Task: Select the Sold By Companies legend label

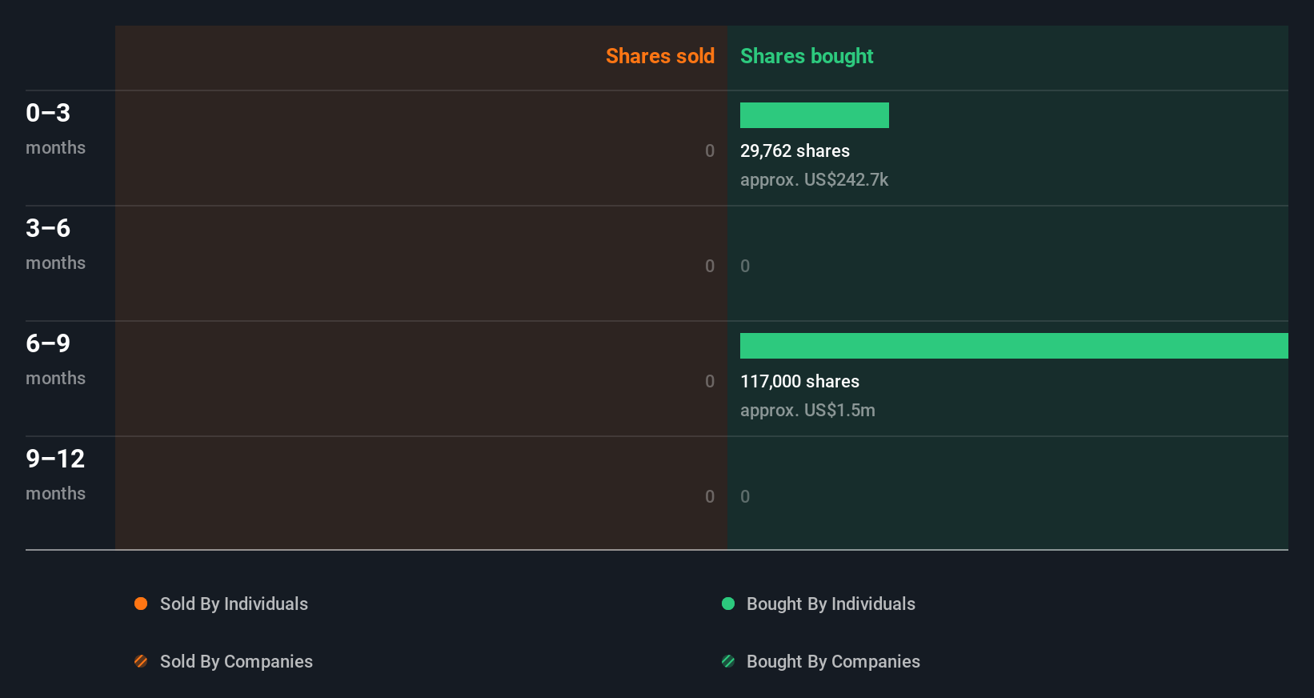Action: click(236, 662)
